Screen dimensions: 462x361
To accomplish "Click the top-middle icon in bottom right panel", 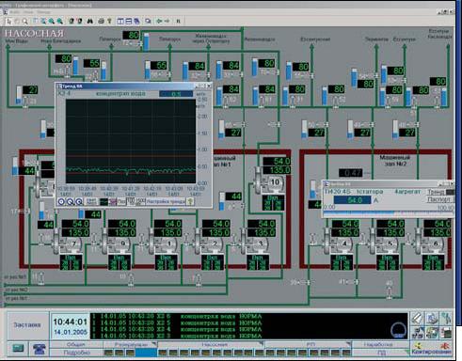I will click(x=432, y=318).
